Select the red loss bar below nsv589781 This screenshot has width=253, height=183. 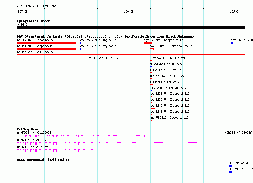coord(46,49)
